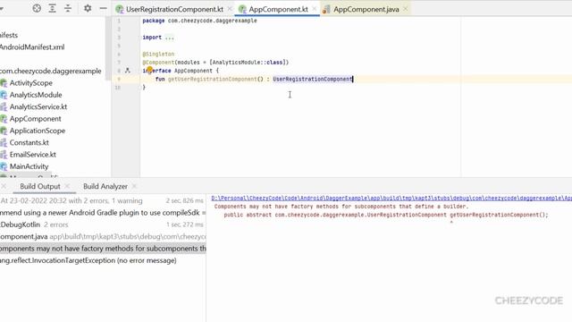
Task: Open ActivityScope in project tree
Action: coord(31,83)
